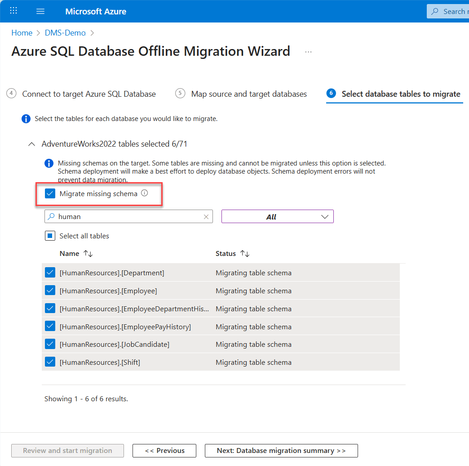469x466 pixels.
Task: Uncheck Migrate missing schema checkbox
Action: point(50,194)
